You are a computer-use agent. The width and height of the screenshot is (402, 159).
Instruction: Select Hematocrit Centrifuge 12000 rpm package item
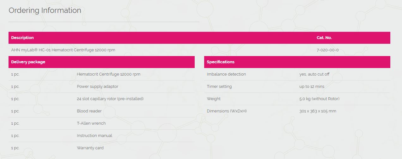click(x=109, y=74)
